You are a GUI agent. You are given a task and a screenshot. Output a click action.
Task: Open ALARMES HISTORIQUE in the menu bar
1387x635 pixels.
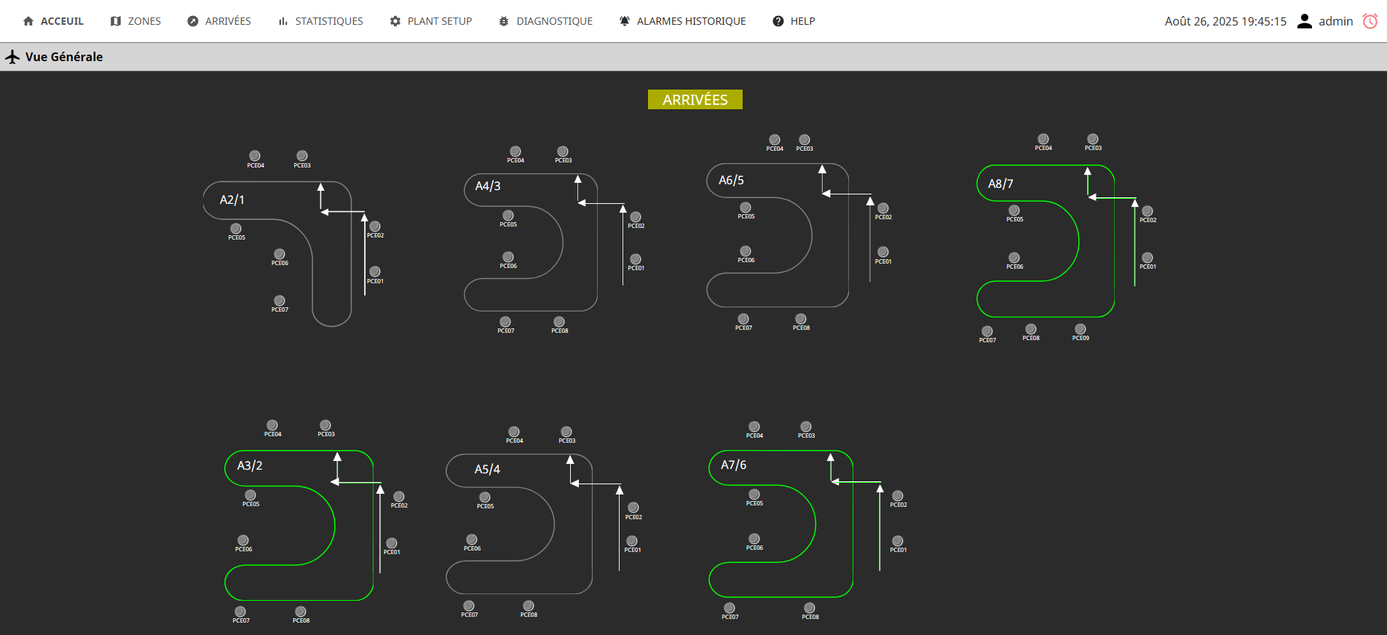point(682,21)
